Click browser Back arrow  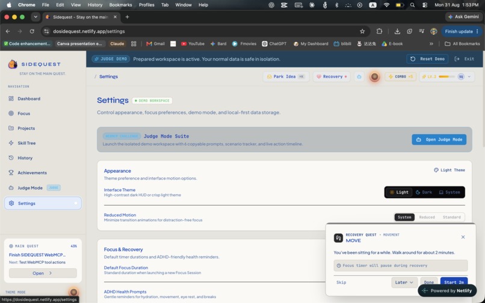[8, 31]
